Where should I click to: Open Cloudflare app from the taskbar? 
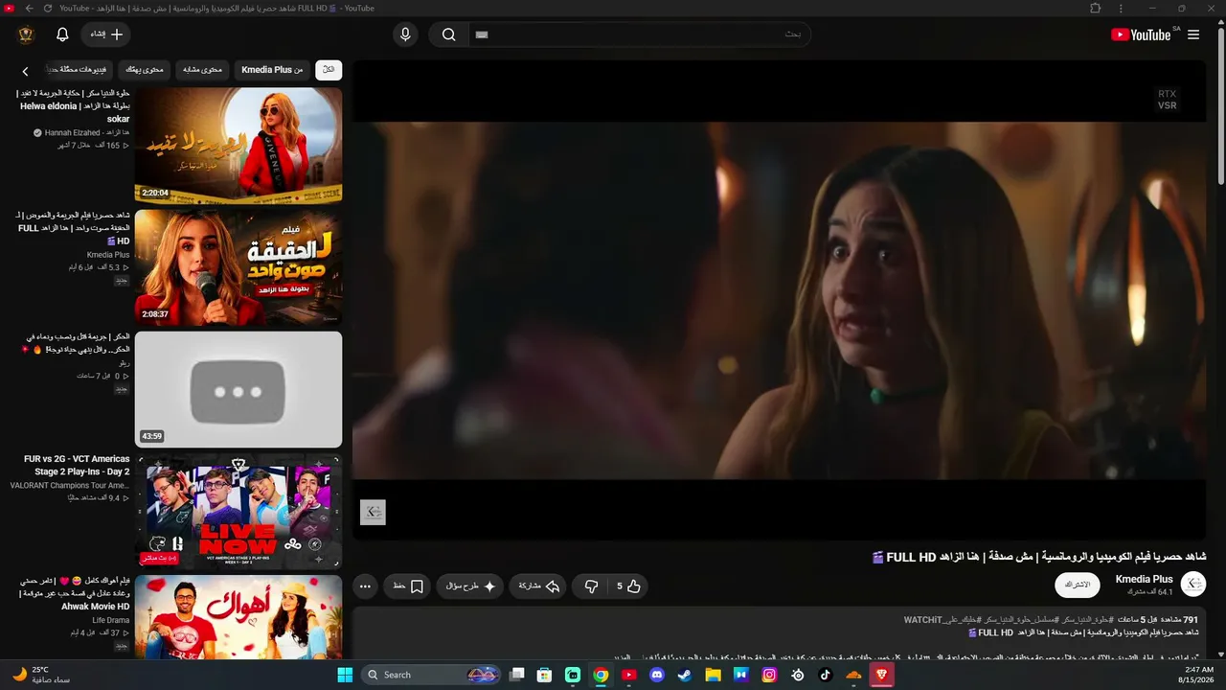point(853,675)
